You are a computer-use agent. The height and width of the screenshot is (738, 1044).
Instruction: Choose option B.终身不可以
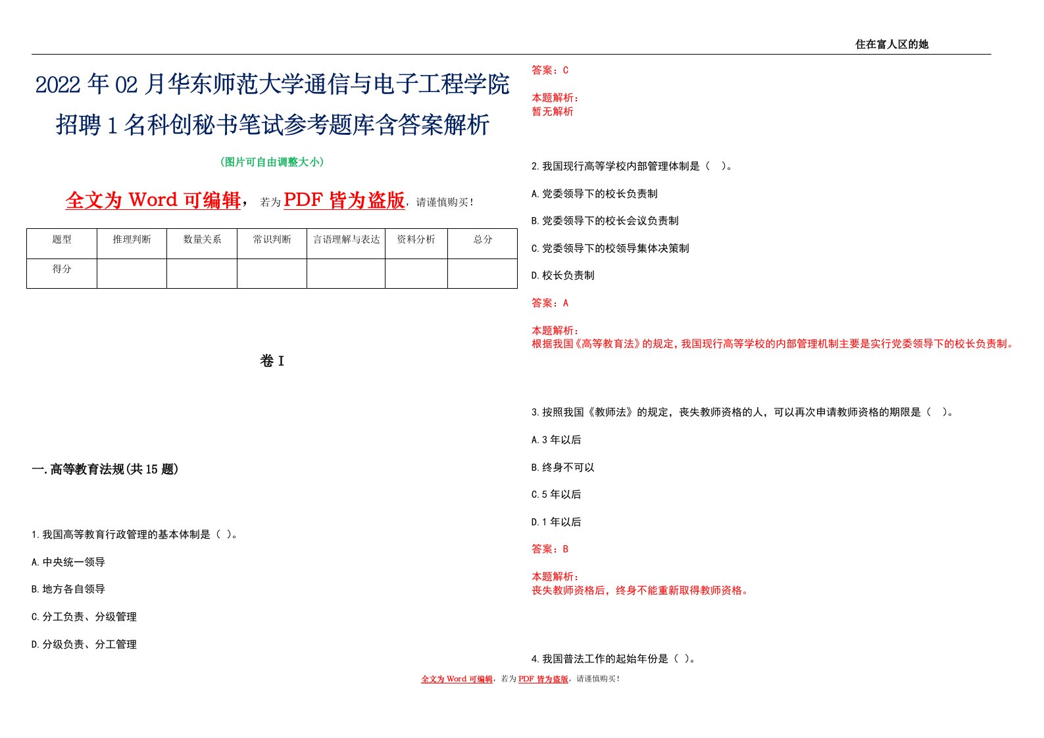coord(563,468)
